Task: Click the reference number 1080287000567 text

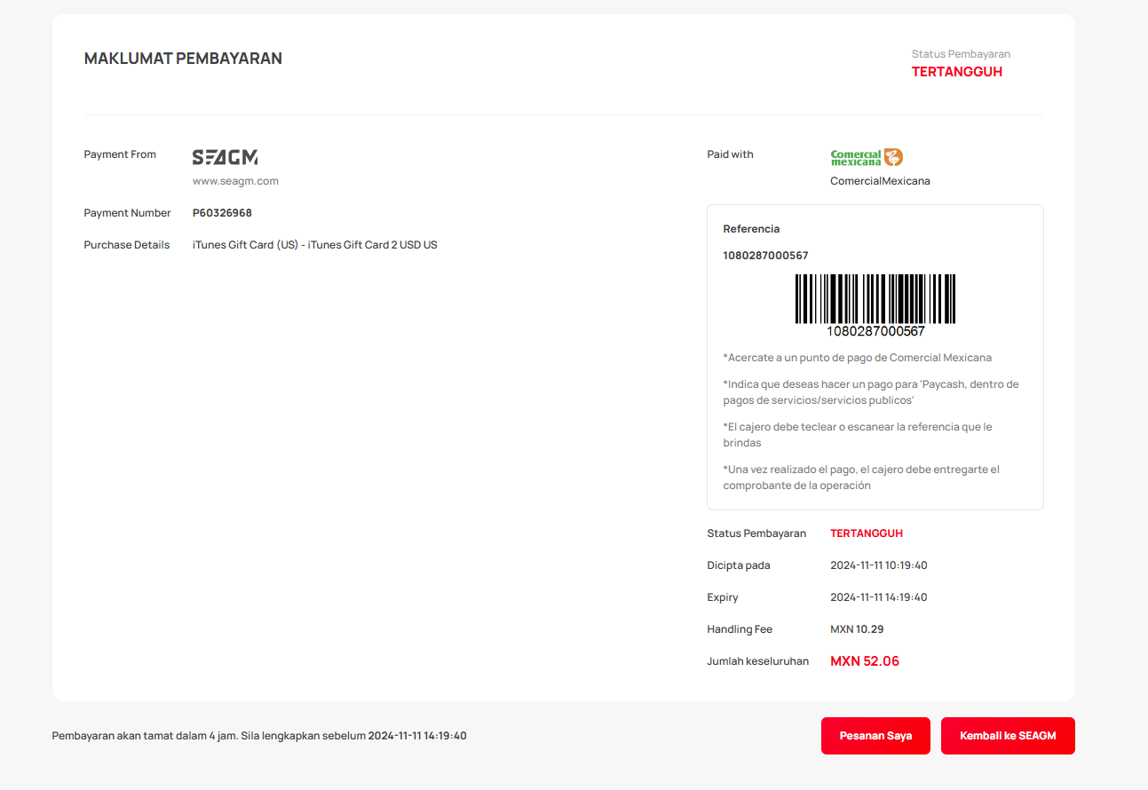Action: click(x=765, y=256)
